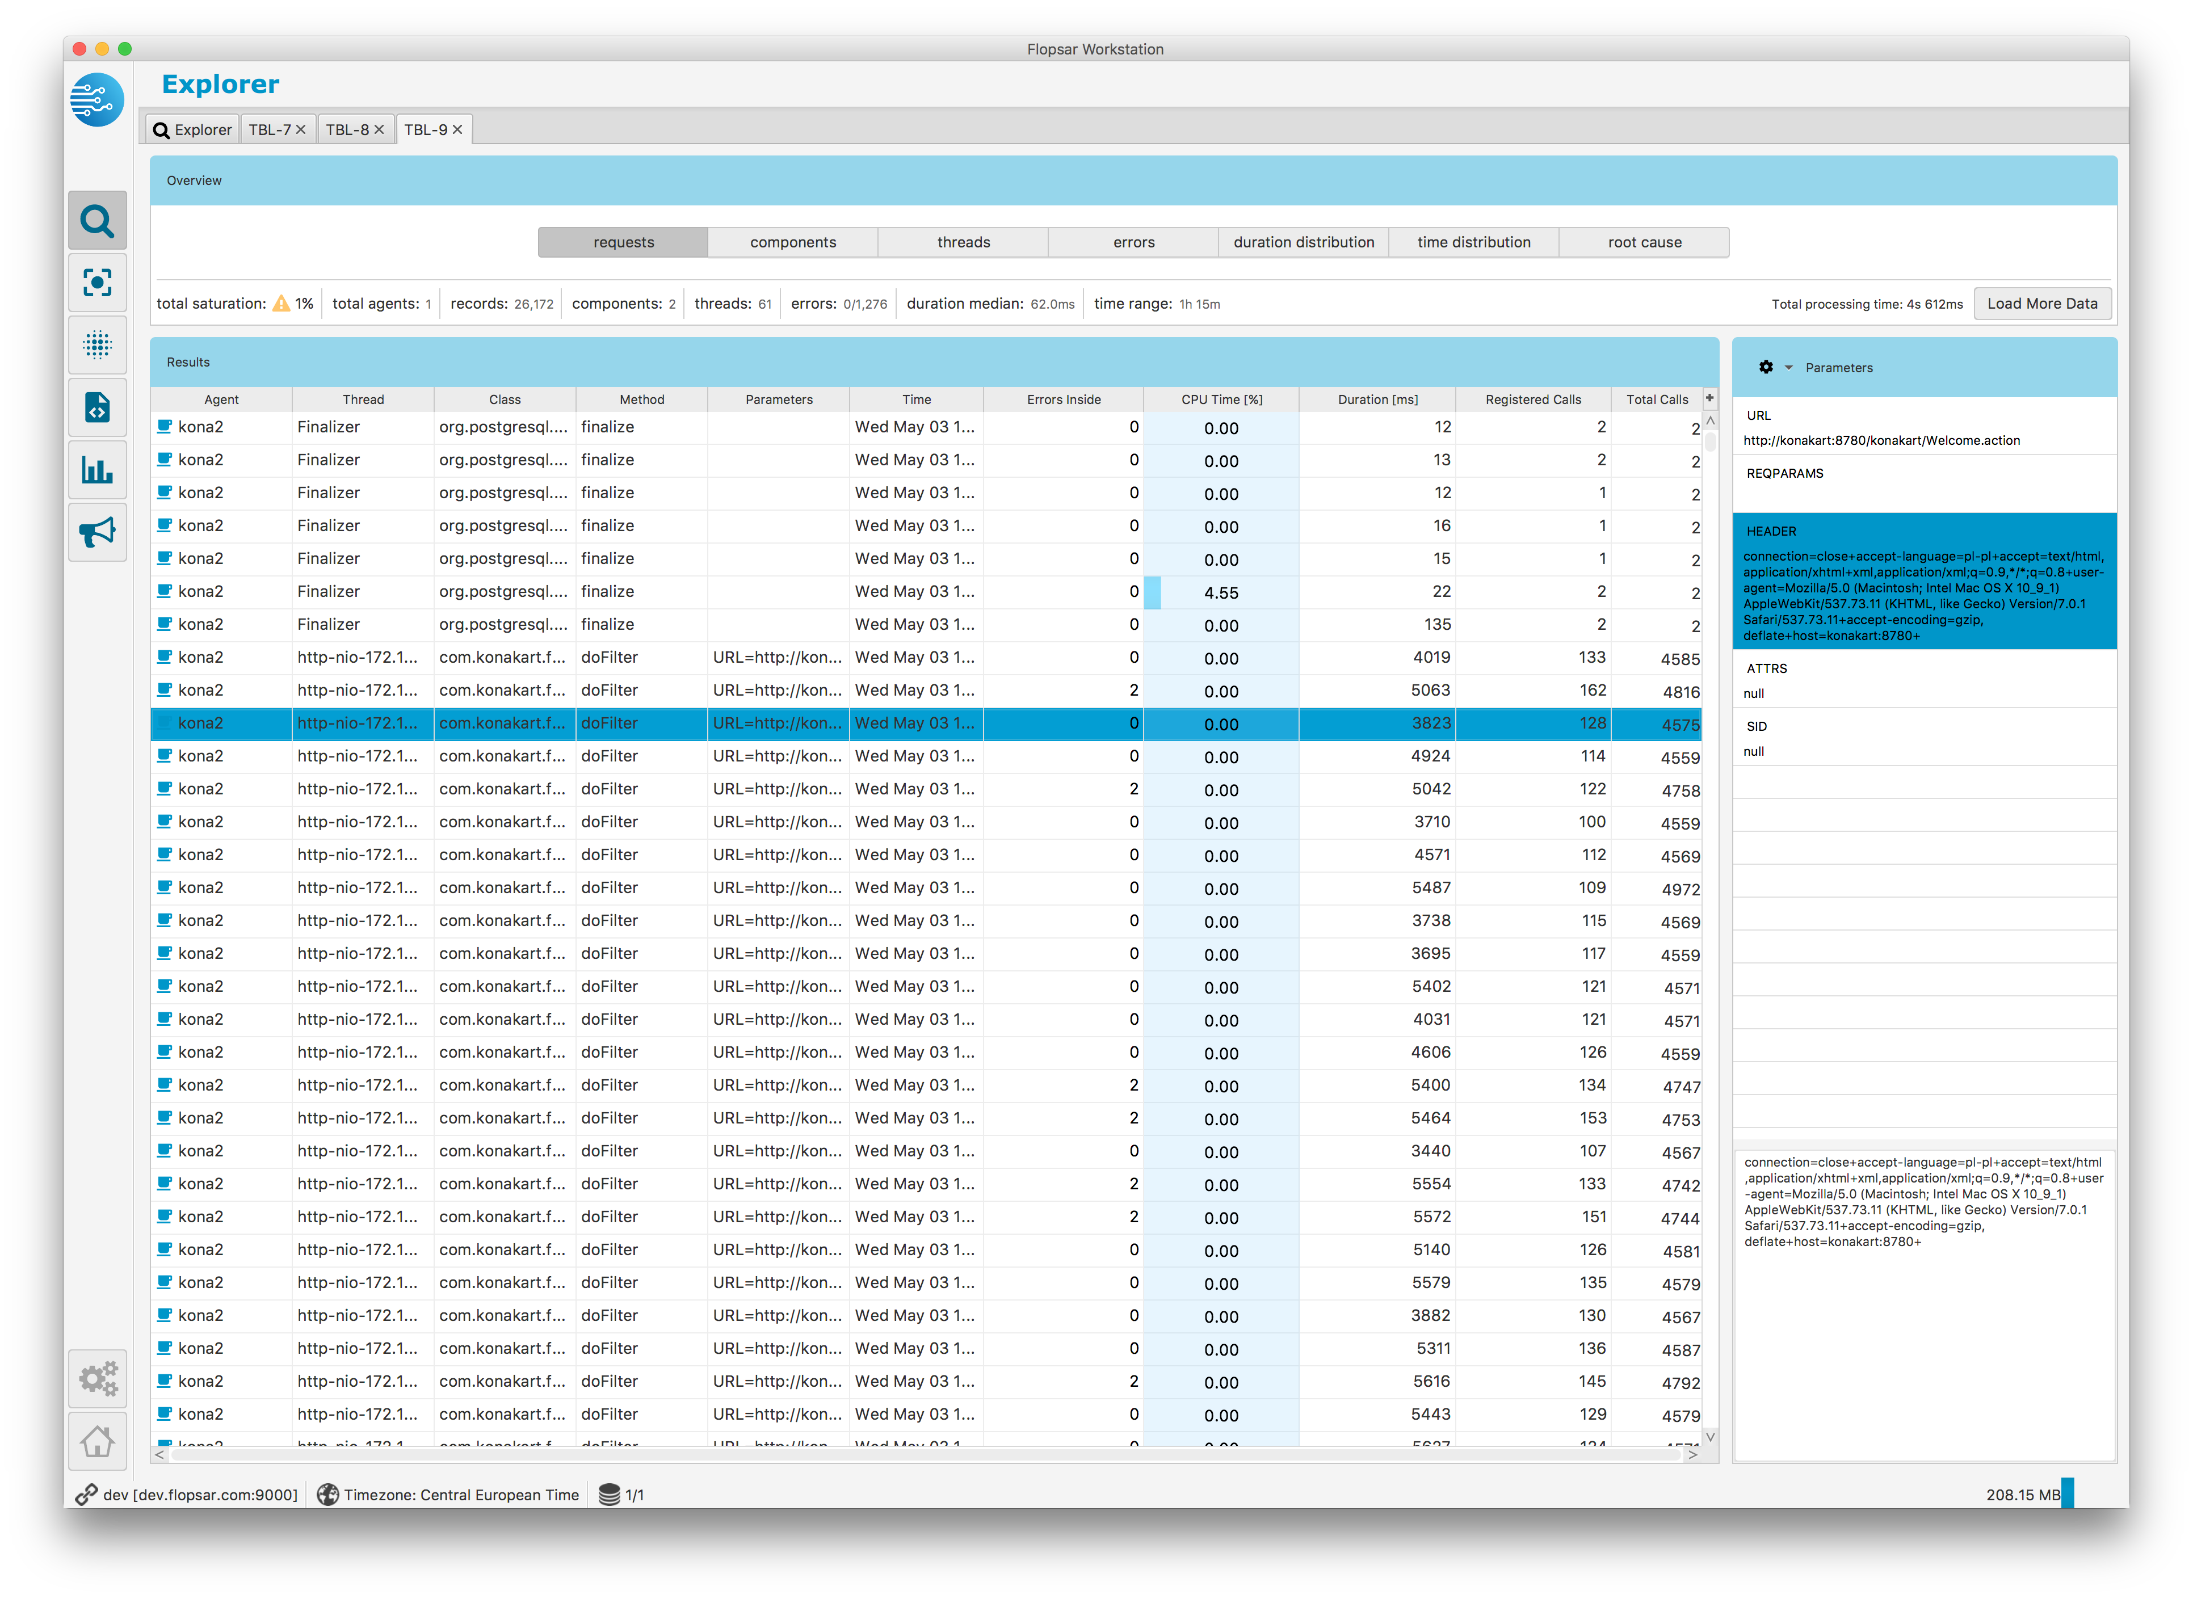This screenshot has width=2193, height=1599.
Task: Click the blue memory usage indicator bar
Action: 2068,1493
